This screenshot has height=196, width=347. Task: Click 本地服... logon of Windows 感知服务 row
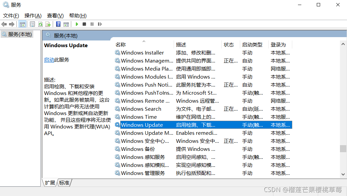pyautogui.click(x=280, y=157)
